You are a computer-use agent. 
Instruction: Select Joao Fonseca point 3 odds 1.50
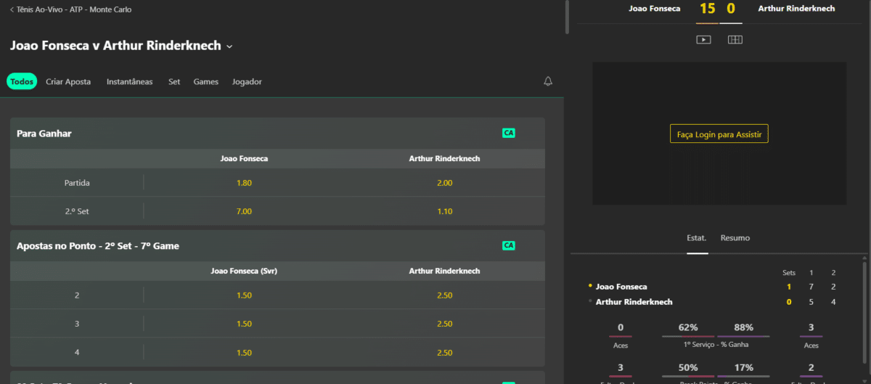(x=244, y=324)
